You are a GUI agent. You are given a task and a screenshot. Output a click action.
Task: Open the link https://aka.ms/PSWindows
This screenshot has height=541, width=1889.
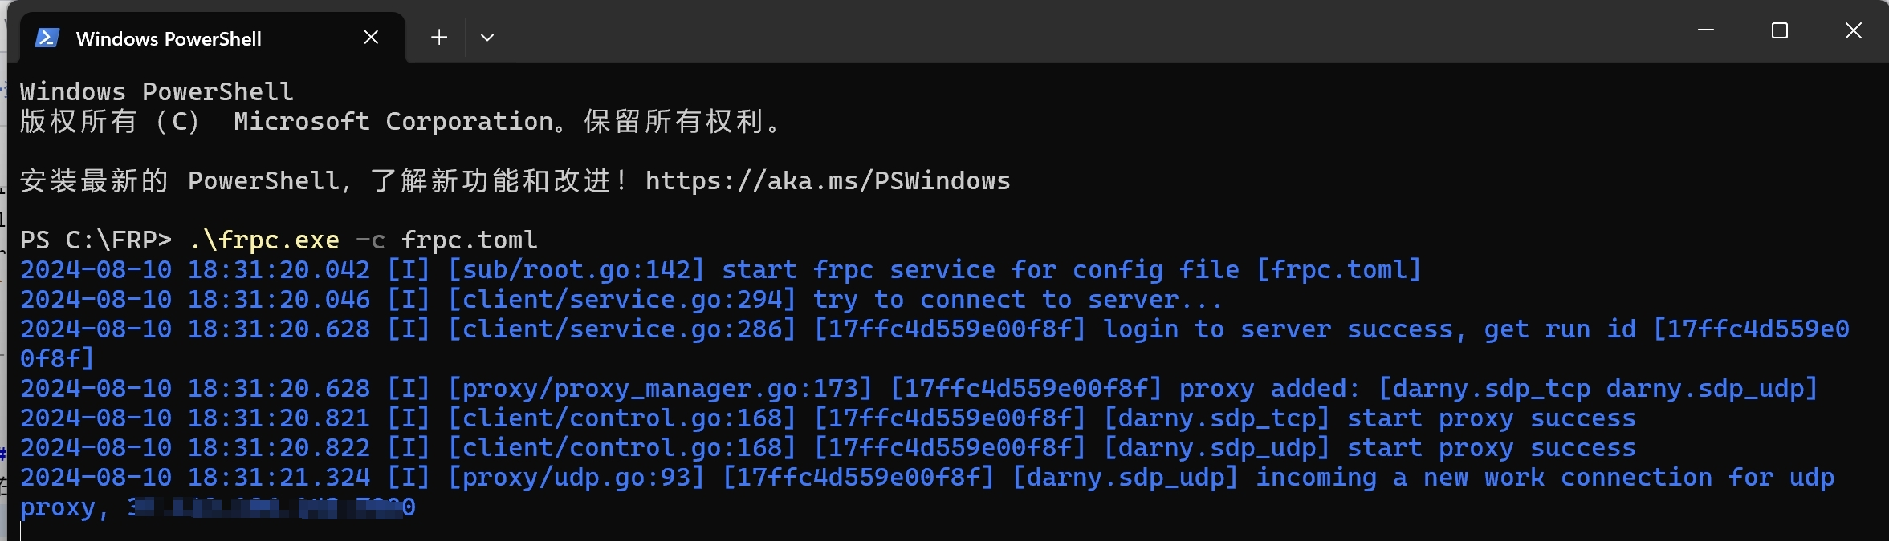[x=827, y=180]
